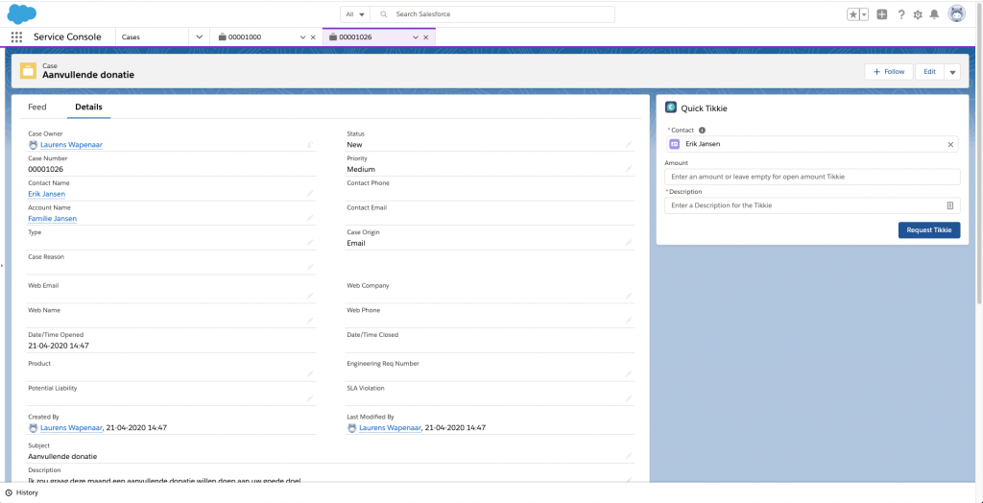Edit the Status field pencil icon
Image resolution: width=983 pixels, height=503 pixels.
pyautogui.click(x=629, y=145)
